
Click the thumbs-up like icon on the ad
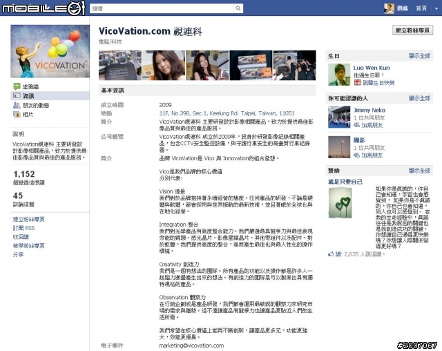click(x=331, y=254)
